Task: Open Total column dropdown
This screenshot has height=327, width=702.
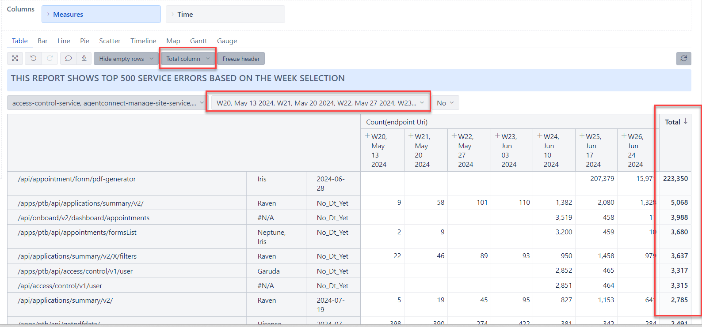Action: click(188, 59)
